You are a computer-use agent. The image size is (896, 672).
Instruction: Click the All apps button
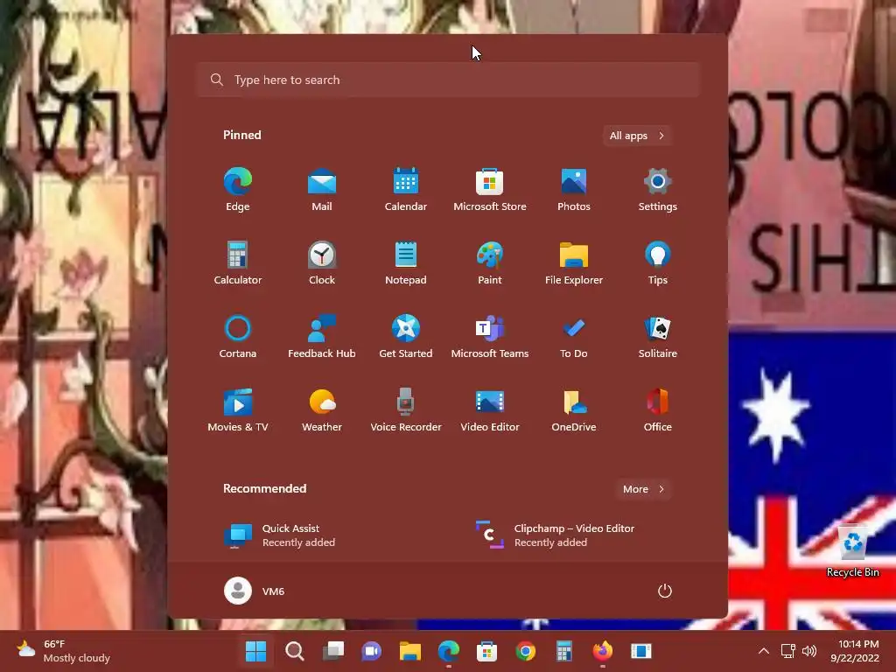(x=637, y=136)
